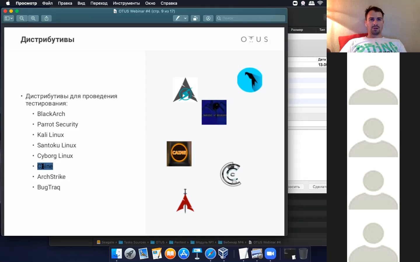Screen dimensions: 420x262
Task: Rotate the page with the rotate button
Action: click(x=195, y=18)
